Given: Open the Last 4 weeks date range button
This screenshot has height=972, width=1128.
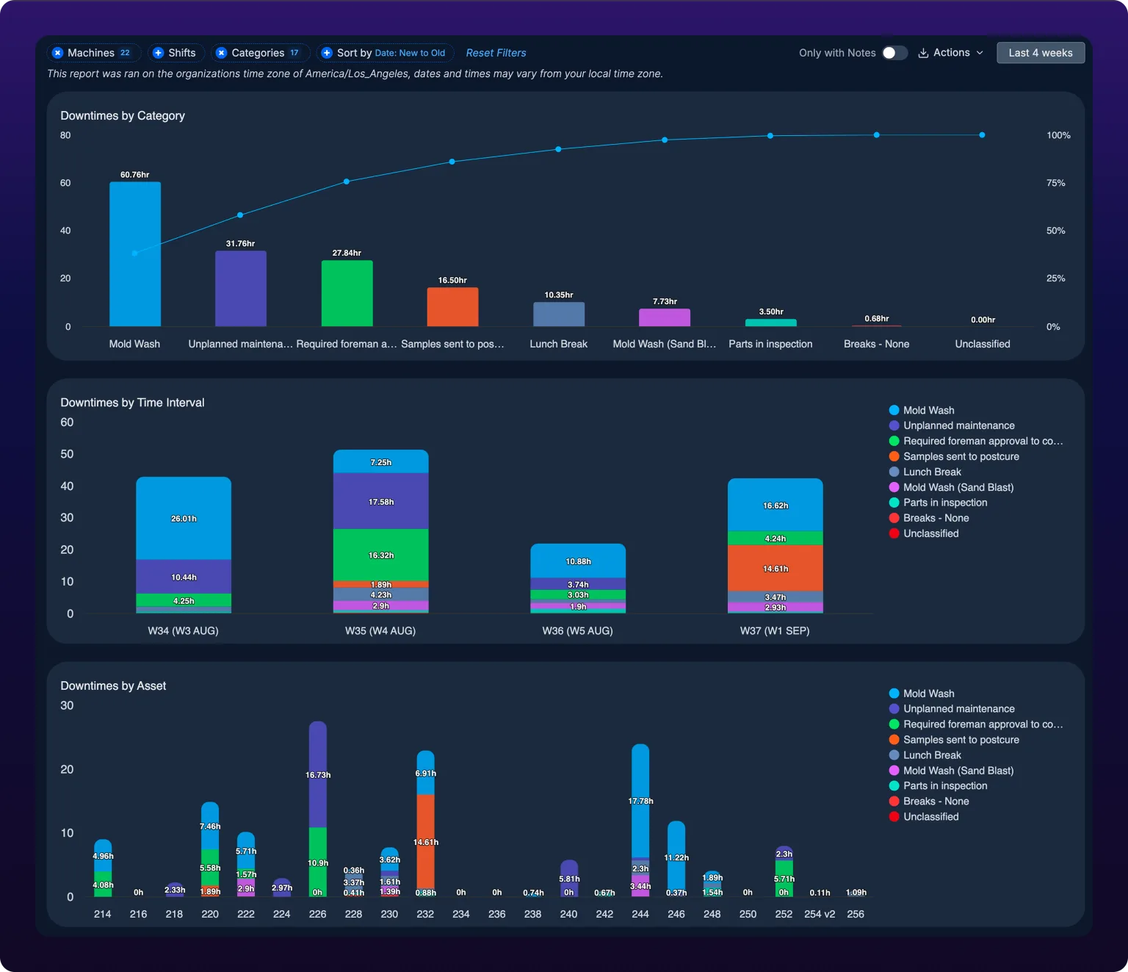Looking at the screenshot, I should [x=1041, y=53].
